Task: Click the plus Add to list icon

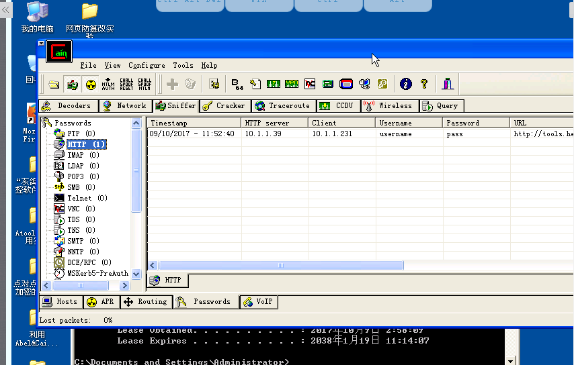Action: pos(172,85)
